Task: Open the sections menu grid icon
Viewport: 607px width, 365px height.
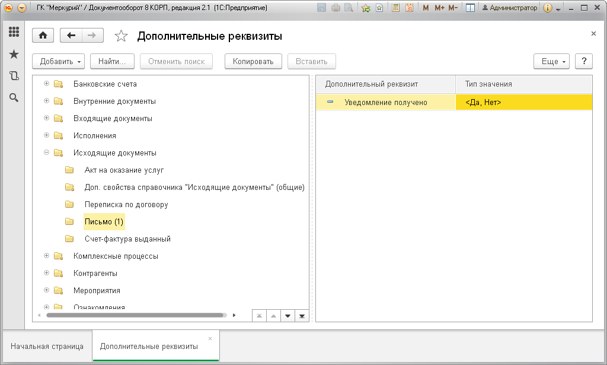Action: (x=14, y=32)
